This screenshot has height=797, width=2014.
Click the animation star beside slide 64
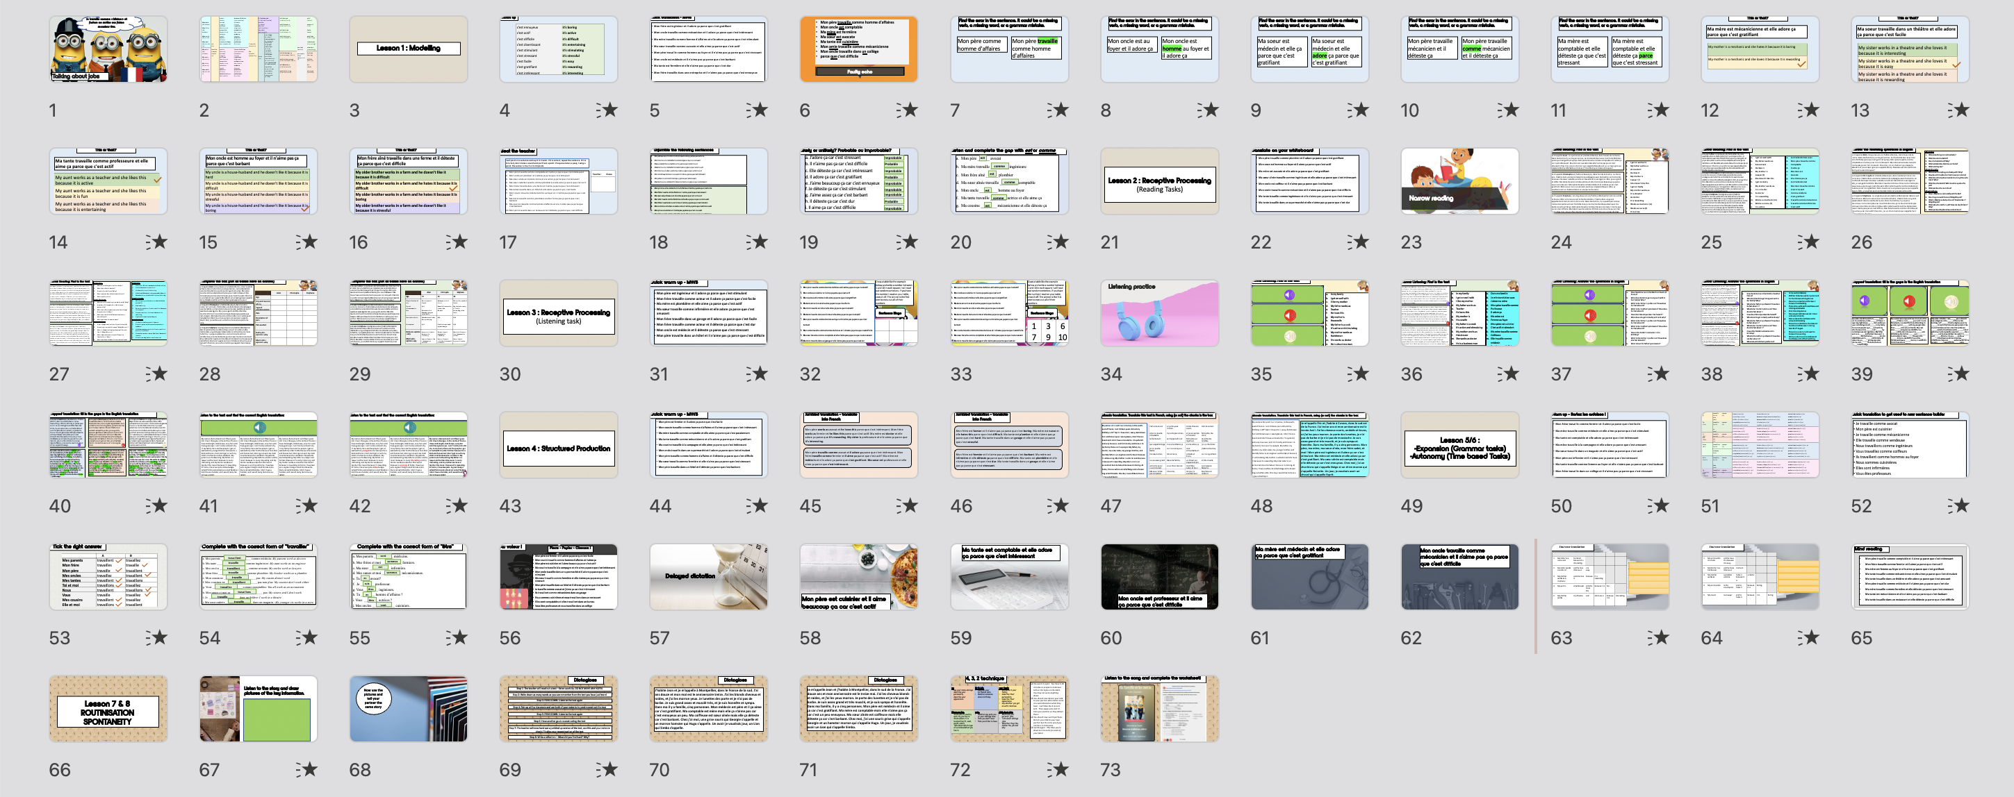tap(1808, 637)
